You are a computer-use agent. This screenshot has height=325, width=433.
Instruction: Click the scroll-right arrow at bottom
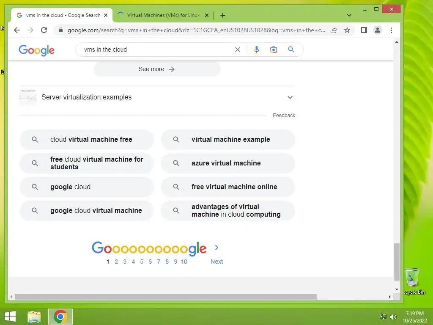[389, 297]
